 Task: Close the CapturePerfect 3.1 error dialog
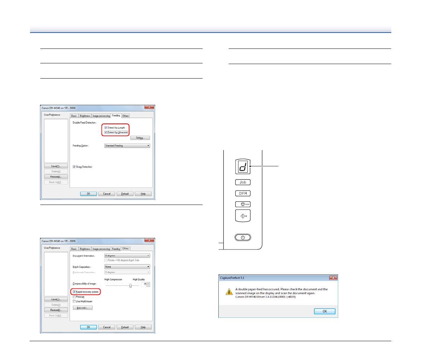coord(333,278)
